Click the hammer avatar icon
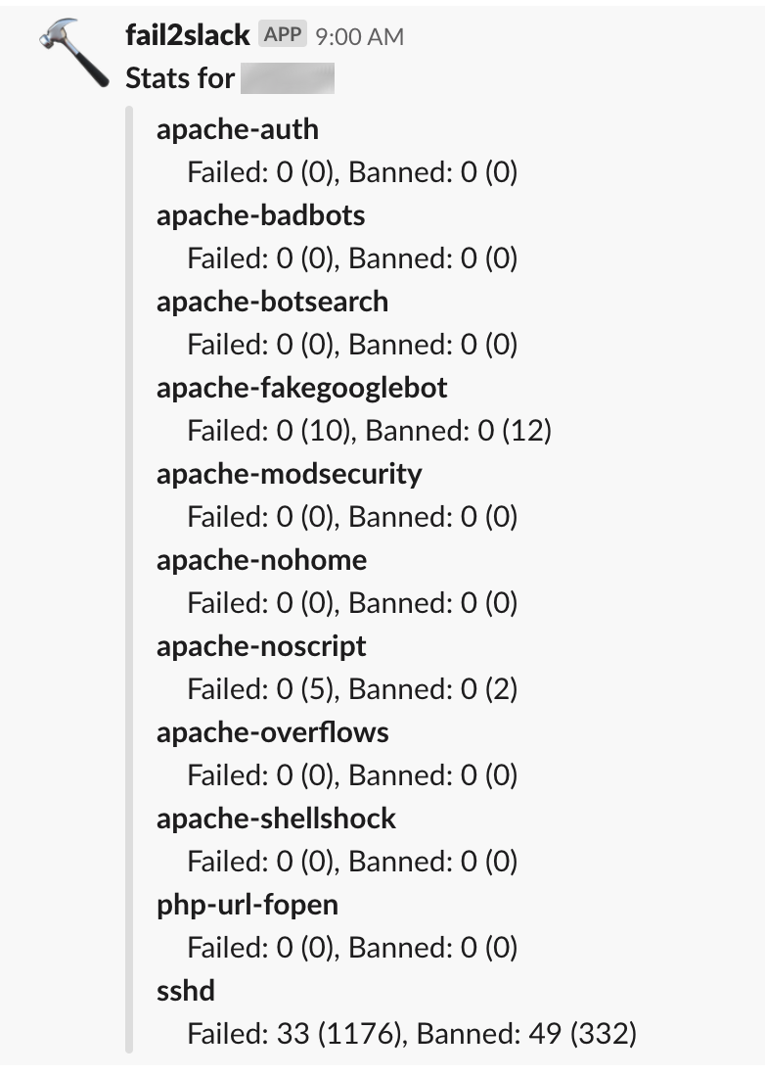The height and width of the screenshot is (1077, 765). click(74, 53)
